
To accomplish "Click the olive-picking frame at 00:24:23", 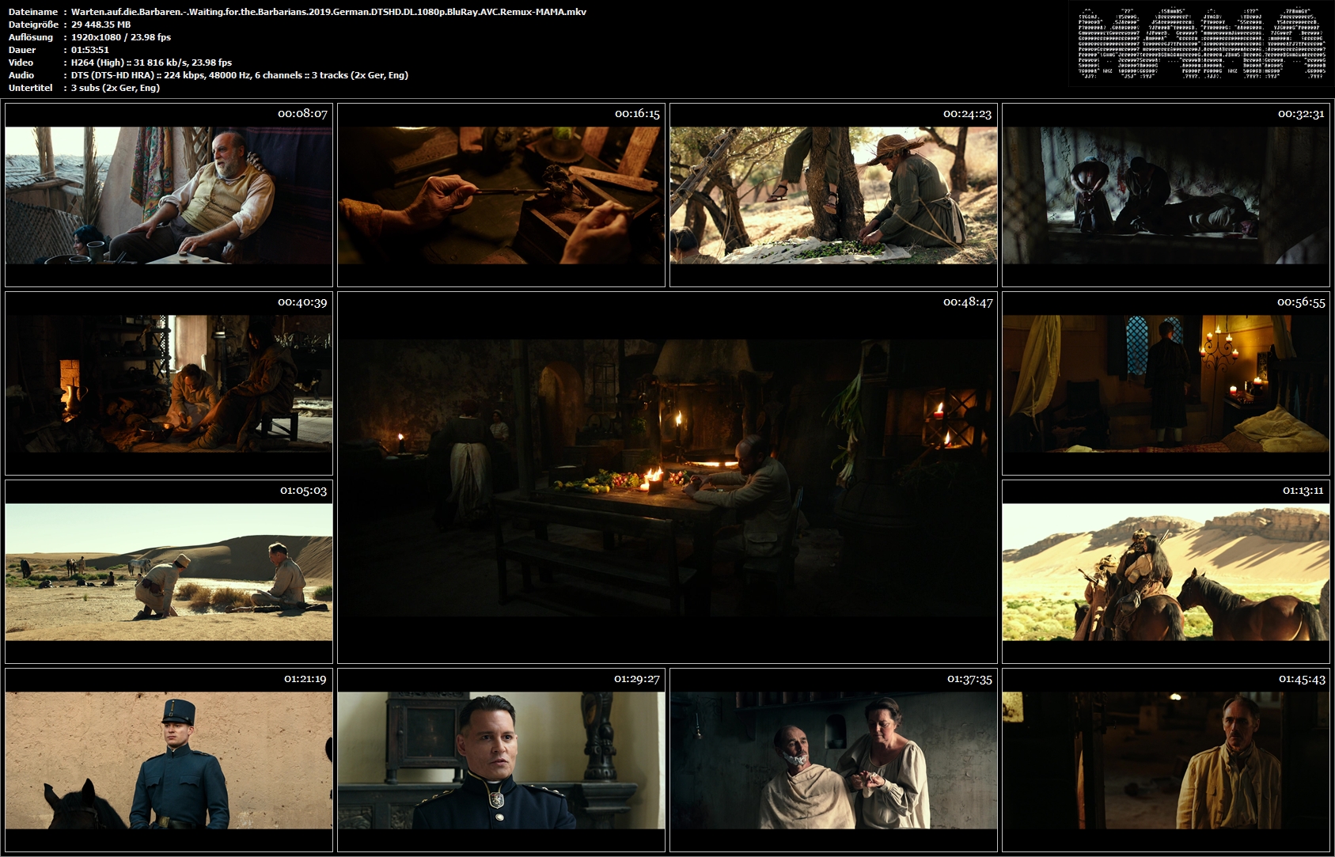I will (833, 195).
